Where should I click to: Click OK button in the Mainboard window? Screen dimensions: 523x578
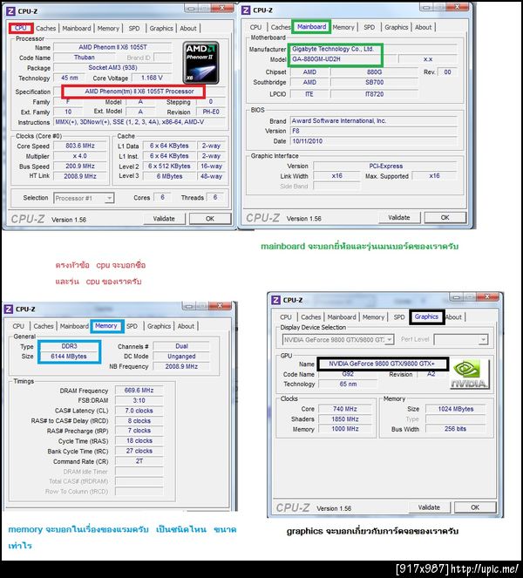(445, 217)
